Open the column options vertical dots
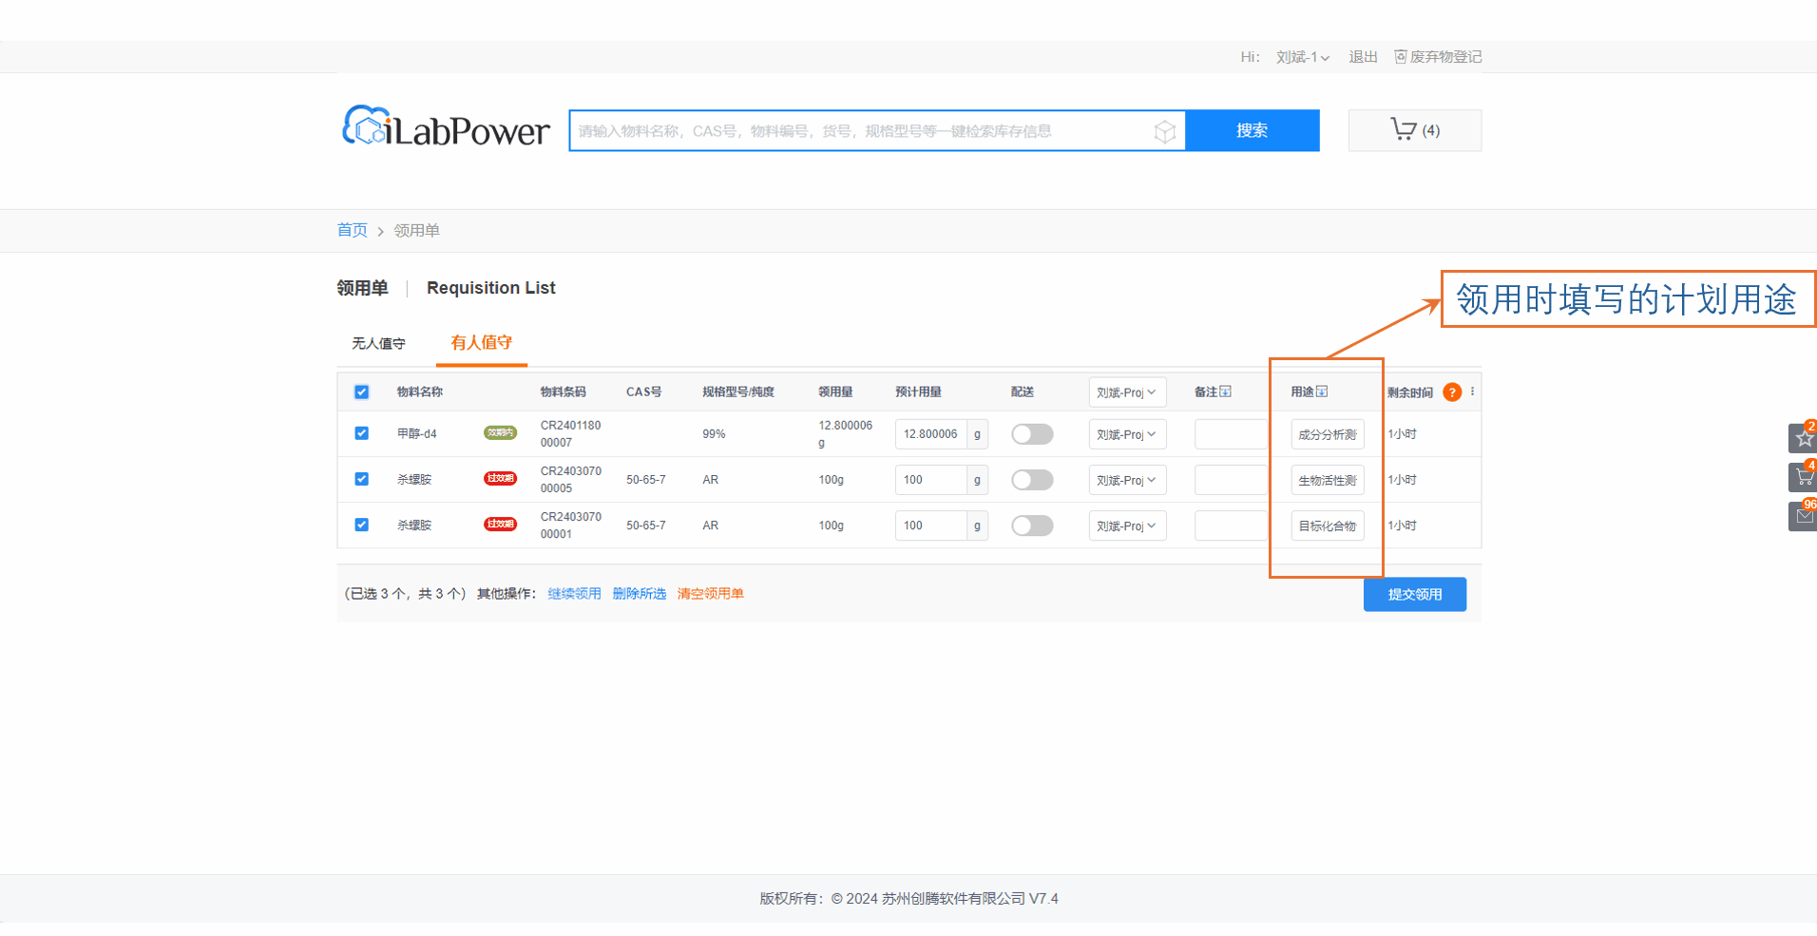1817x936 pixels. coord(1472,392)
